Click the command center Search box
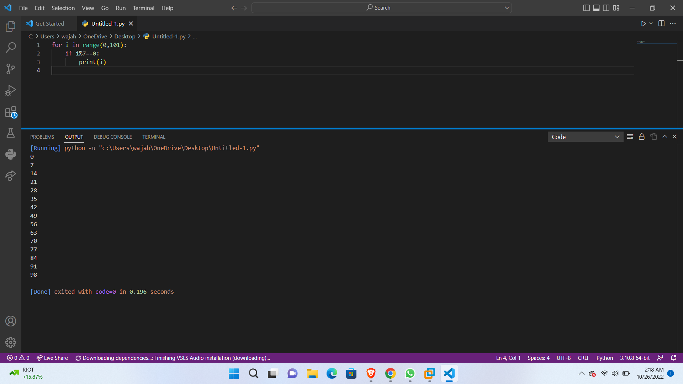The image size is (683, 384). tap(381, 8)
